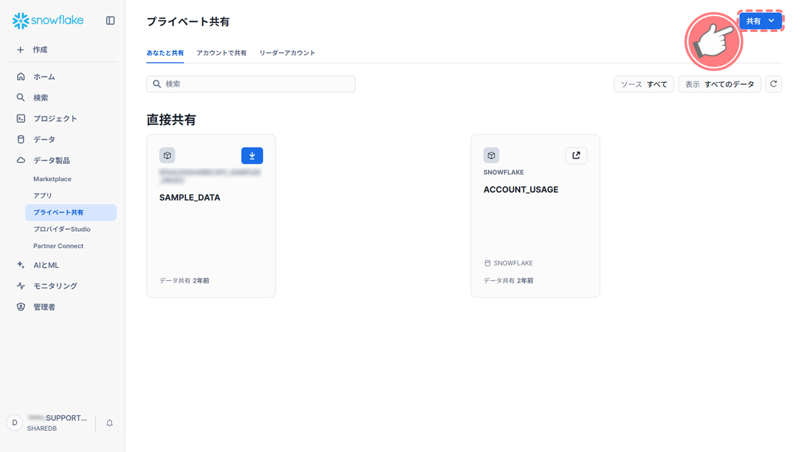This screenshot has height=452, width=803.
Task: Open the user account menu at bottom
Action: (x=48, y=422)
